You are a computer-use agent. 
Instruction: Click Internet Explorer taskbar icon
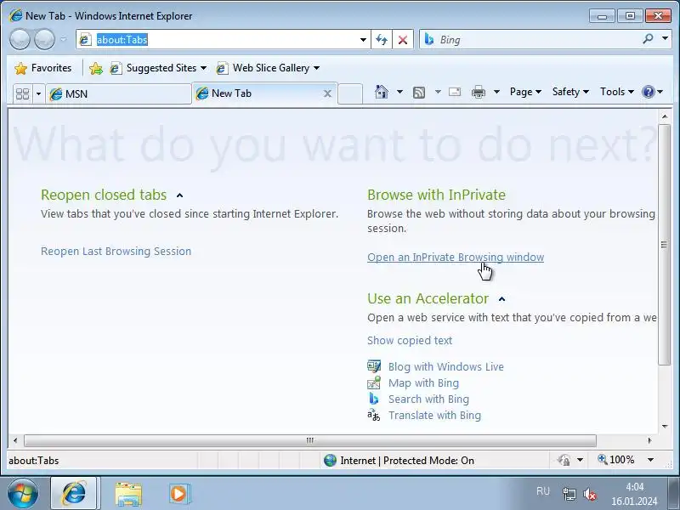(x=75, y=493)
